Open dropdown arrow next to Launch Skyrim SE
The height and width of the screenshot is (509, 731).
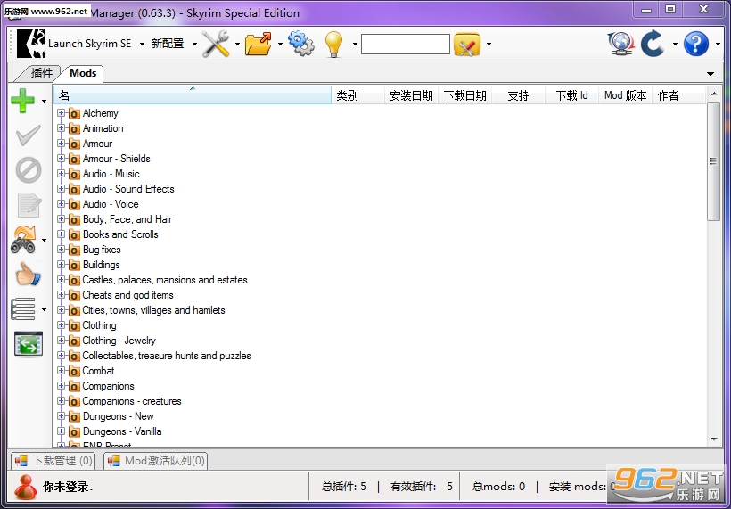point(142,45)
